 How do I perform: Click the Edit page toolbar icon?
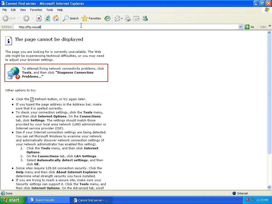coord(136,18)
